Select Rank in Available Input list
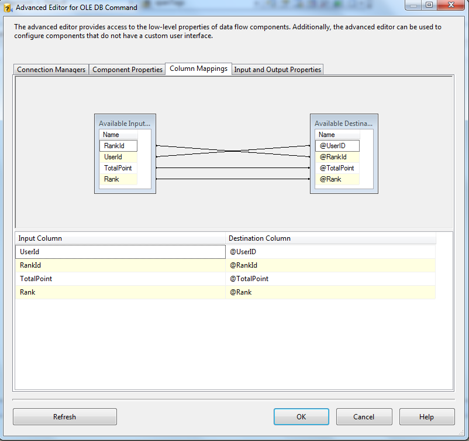469x441 pixels. [119, 179]
